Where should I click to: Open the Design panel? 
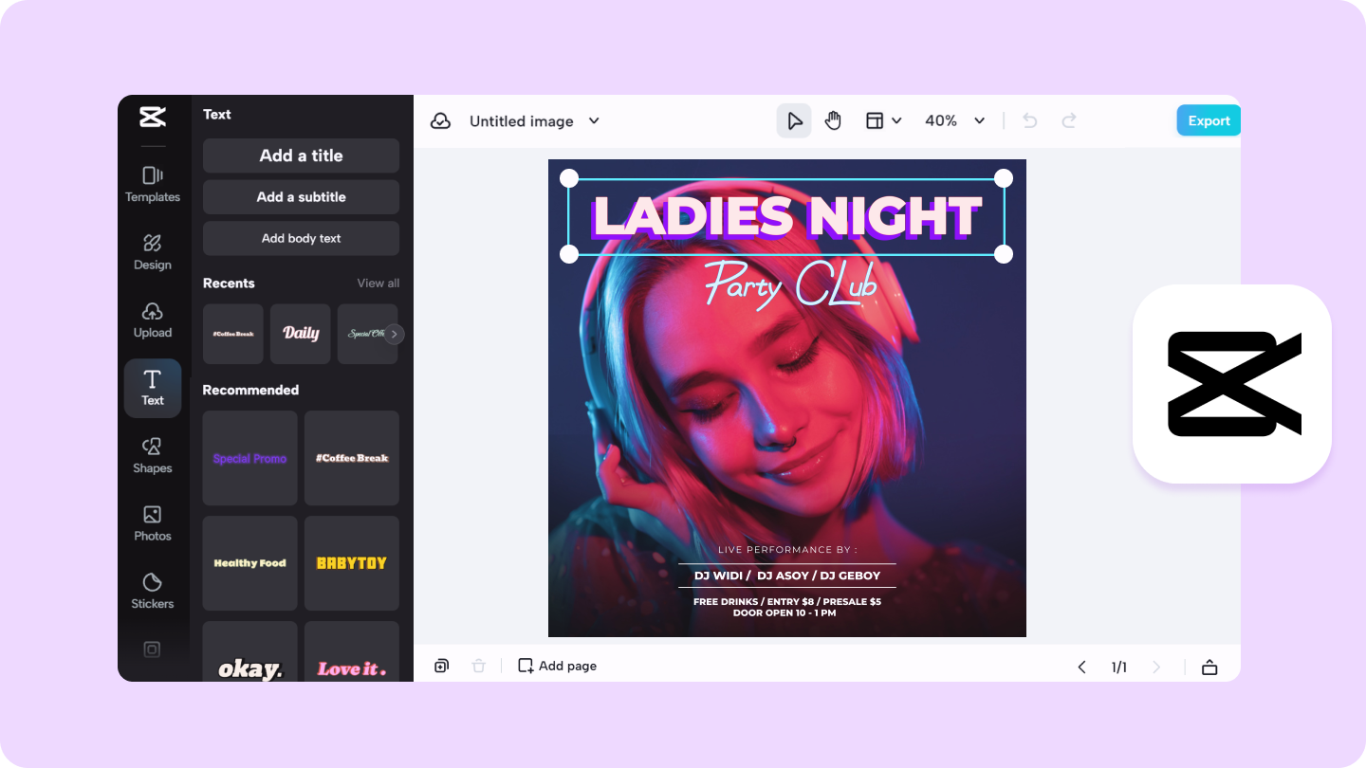153,252
